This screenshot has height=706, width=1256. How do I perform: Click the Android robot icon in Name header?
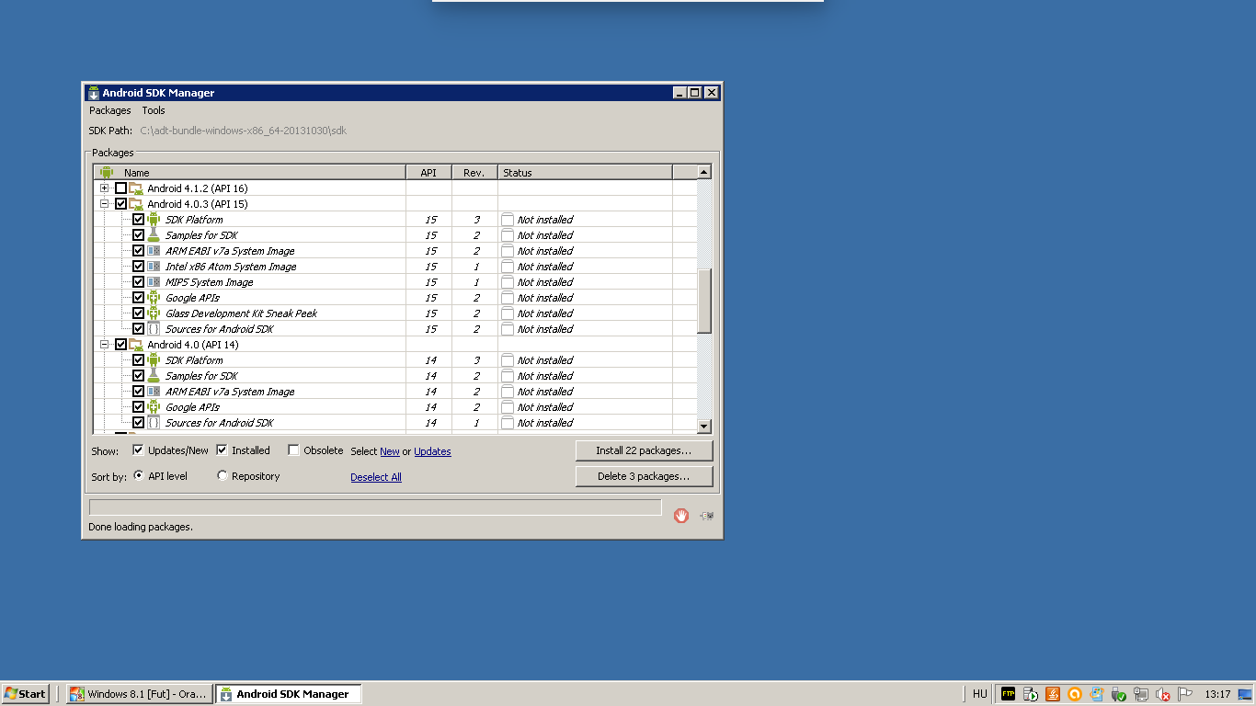[107, 172]
